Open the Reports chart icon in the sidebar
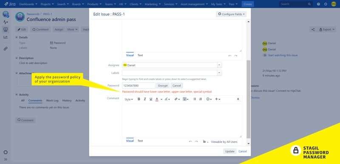Screen dimensions: 340x164 6,37
